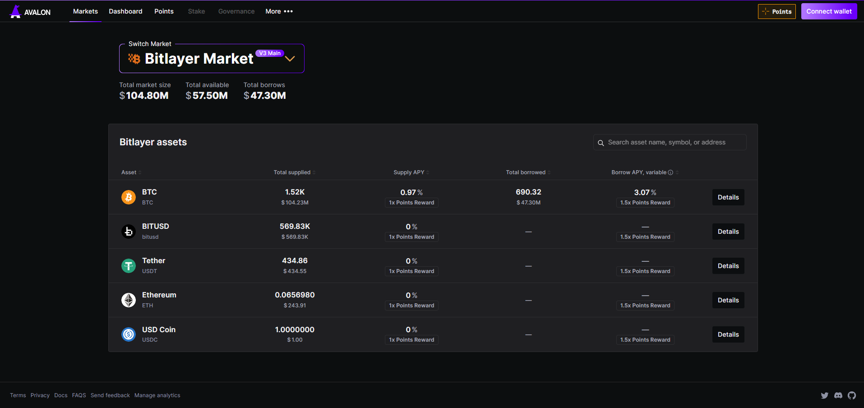Click the three-dots More icon

[288, 11]
